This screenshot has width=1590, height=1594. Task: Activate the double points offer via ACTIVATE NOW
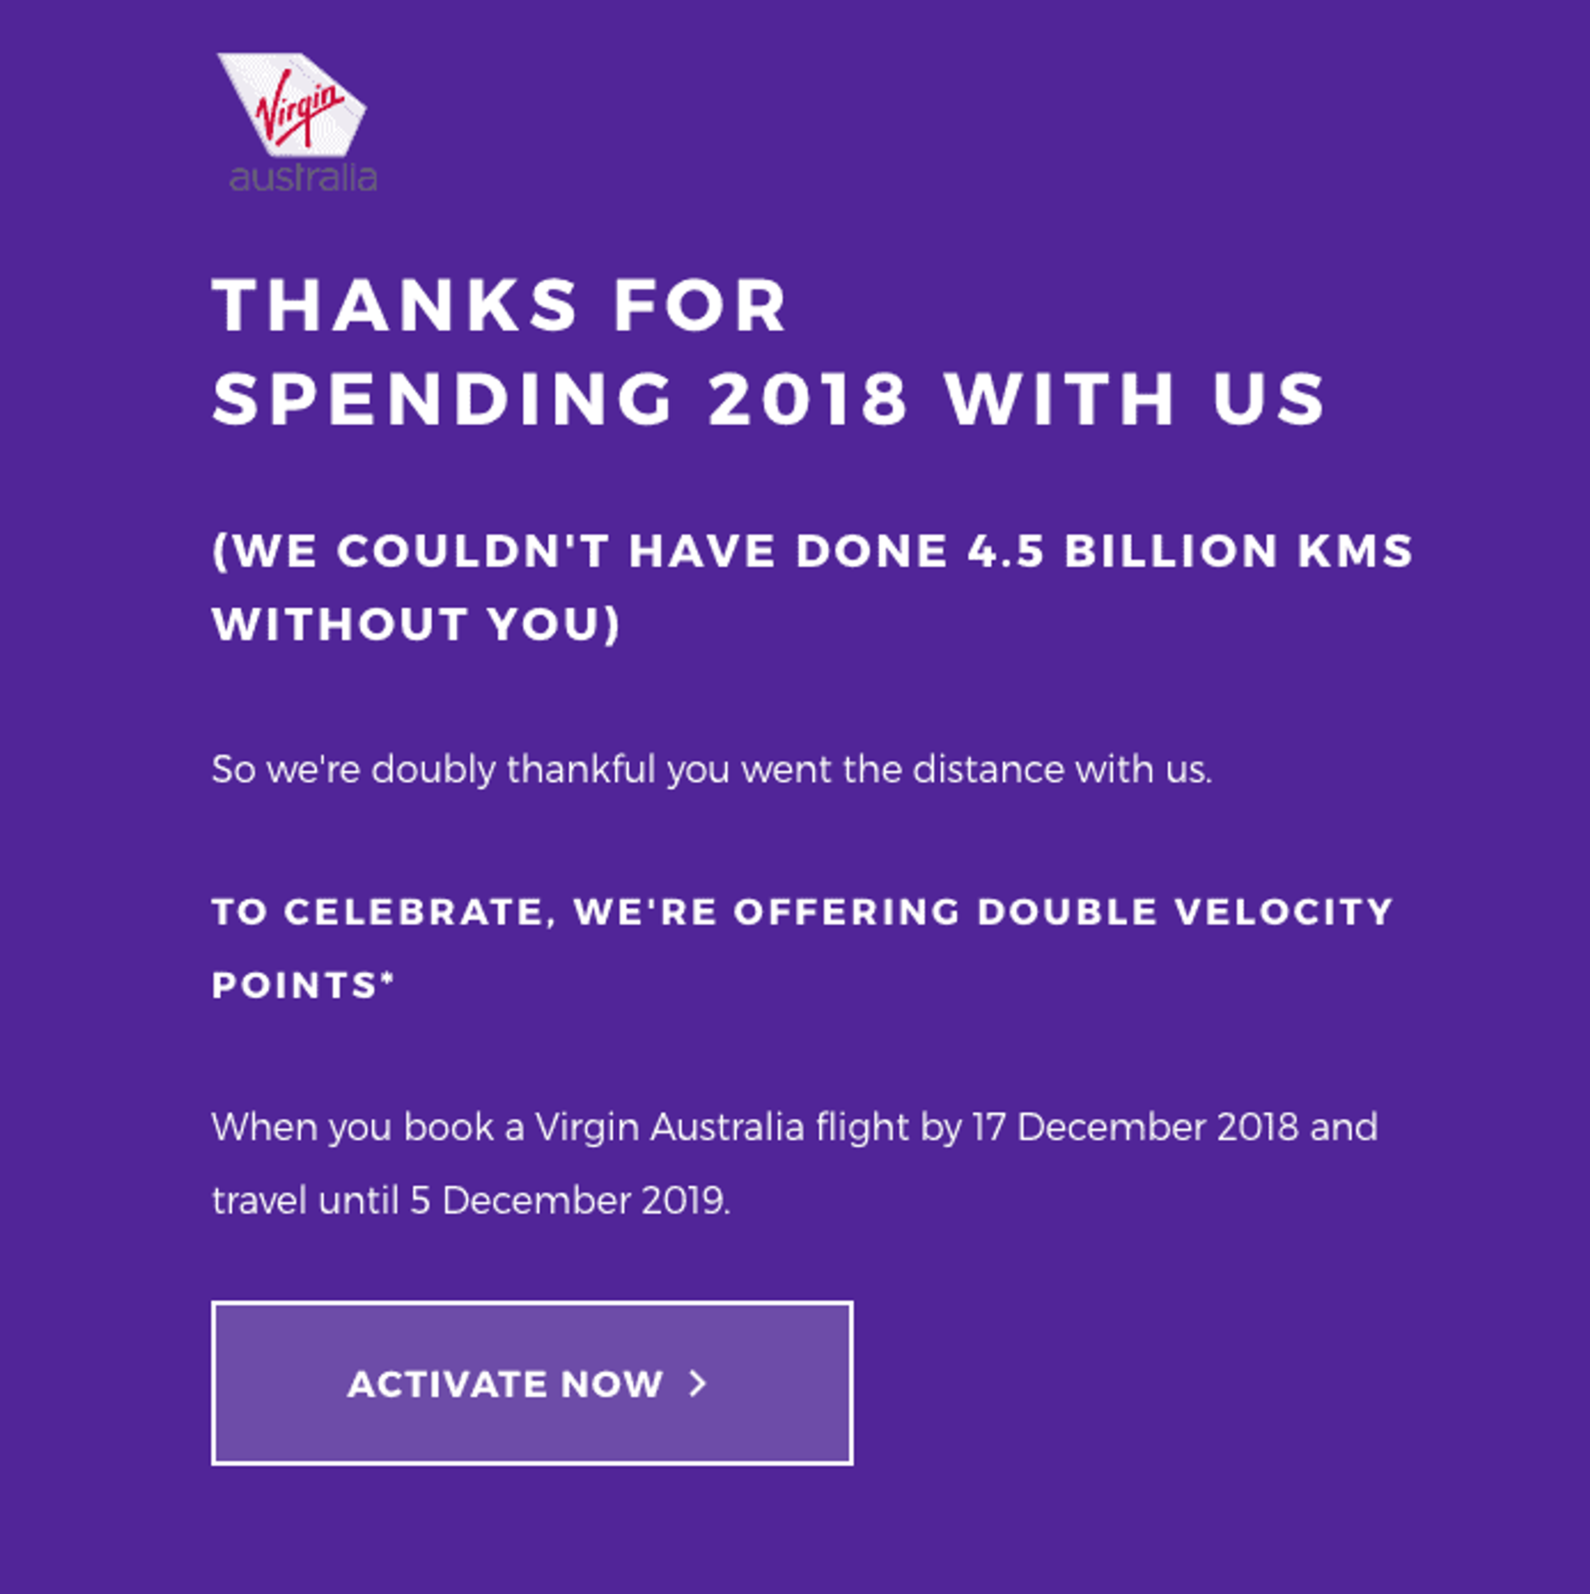tap(532, 1384)
